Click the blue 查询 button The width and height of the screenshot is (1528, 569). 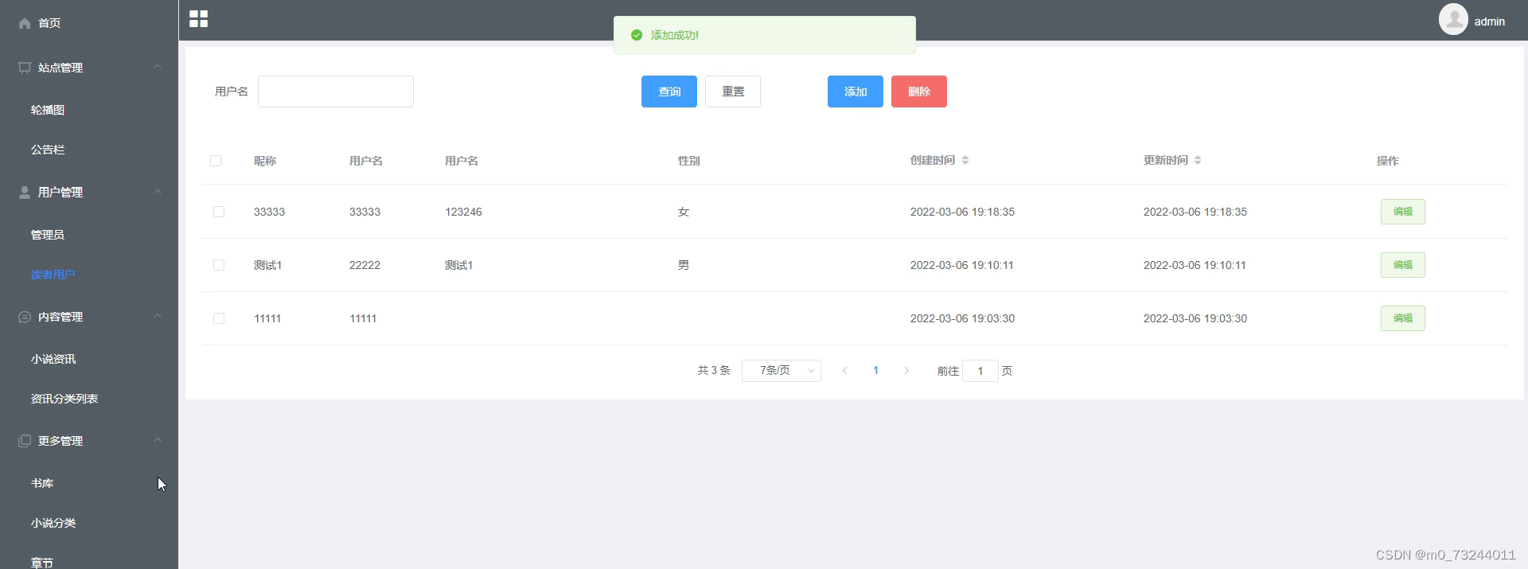click(669, 92)
